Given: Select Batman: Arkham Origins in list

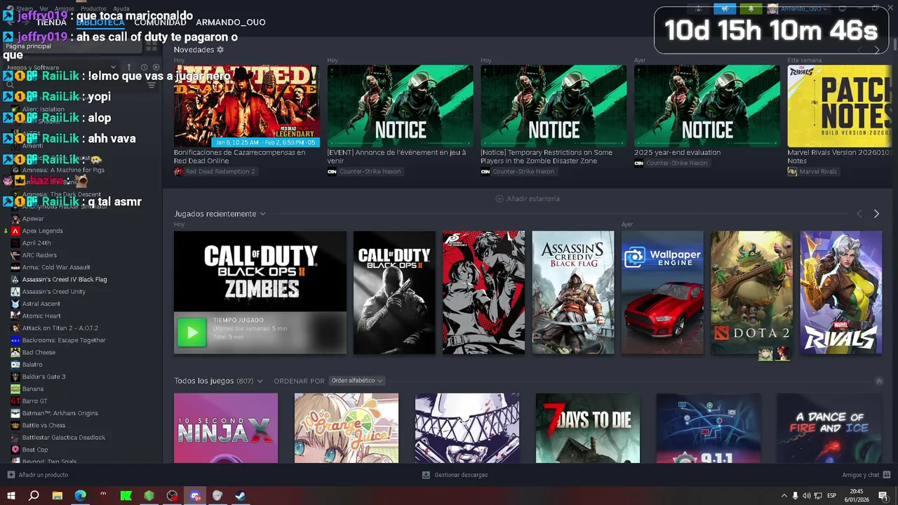Looking at the screenshot, I should point(60,413).
